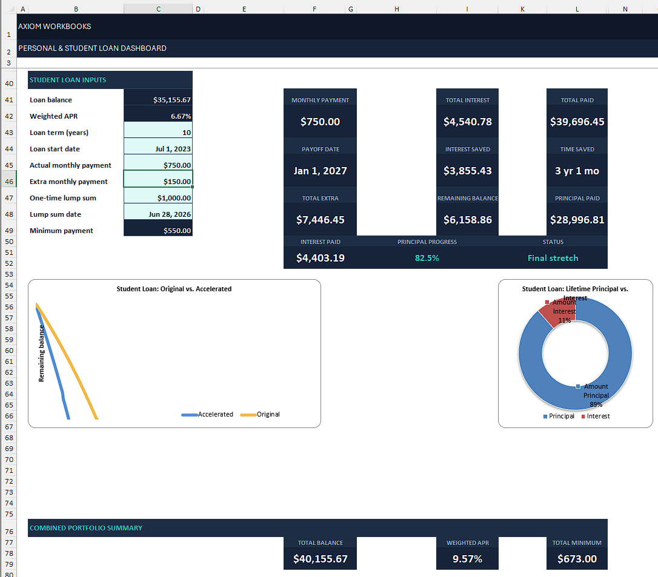
Task: Click row 46 header
Action: 9,182
